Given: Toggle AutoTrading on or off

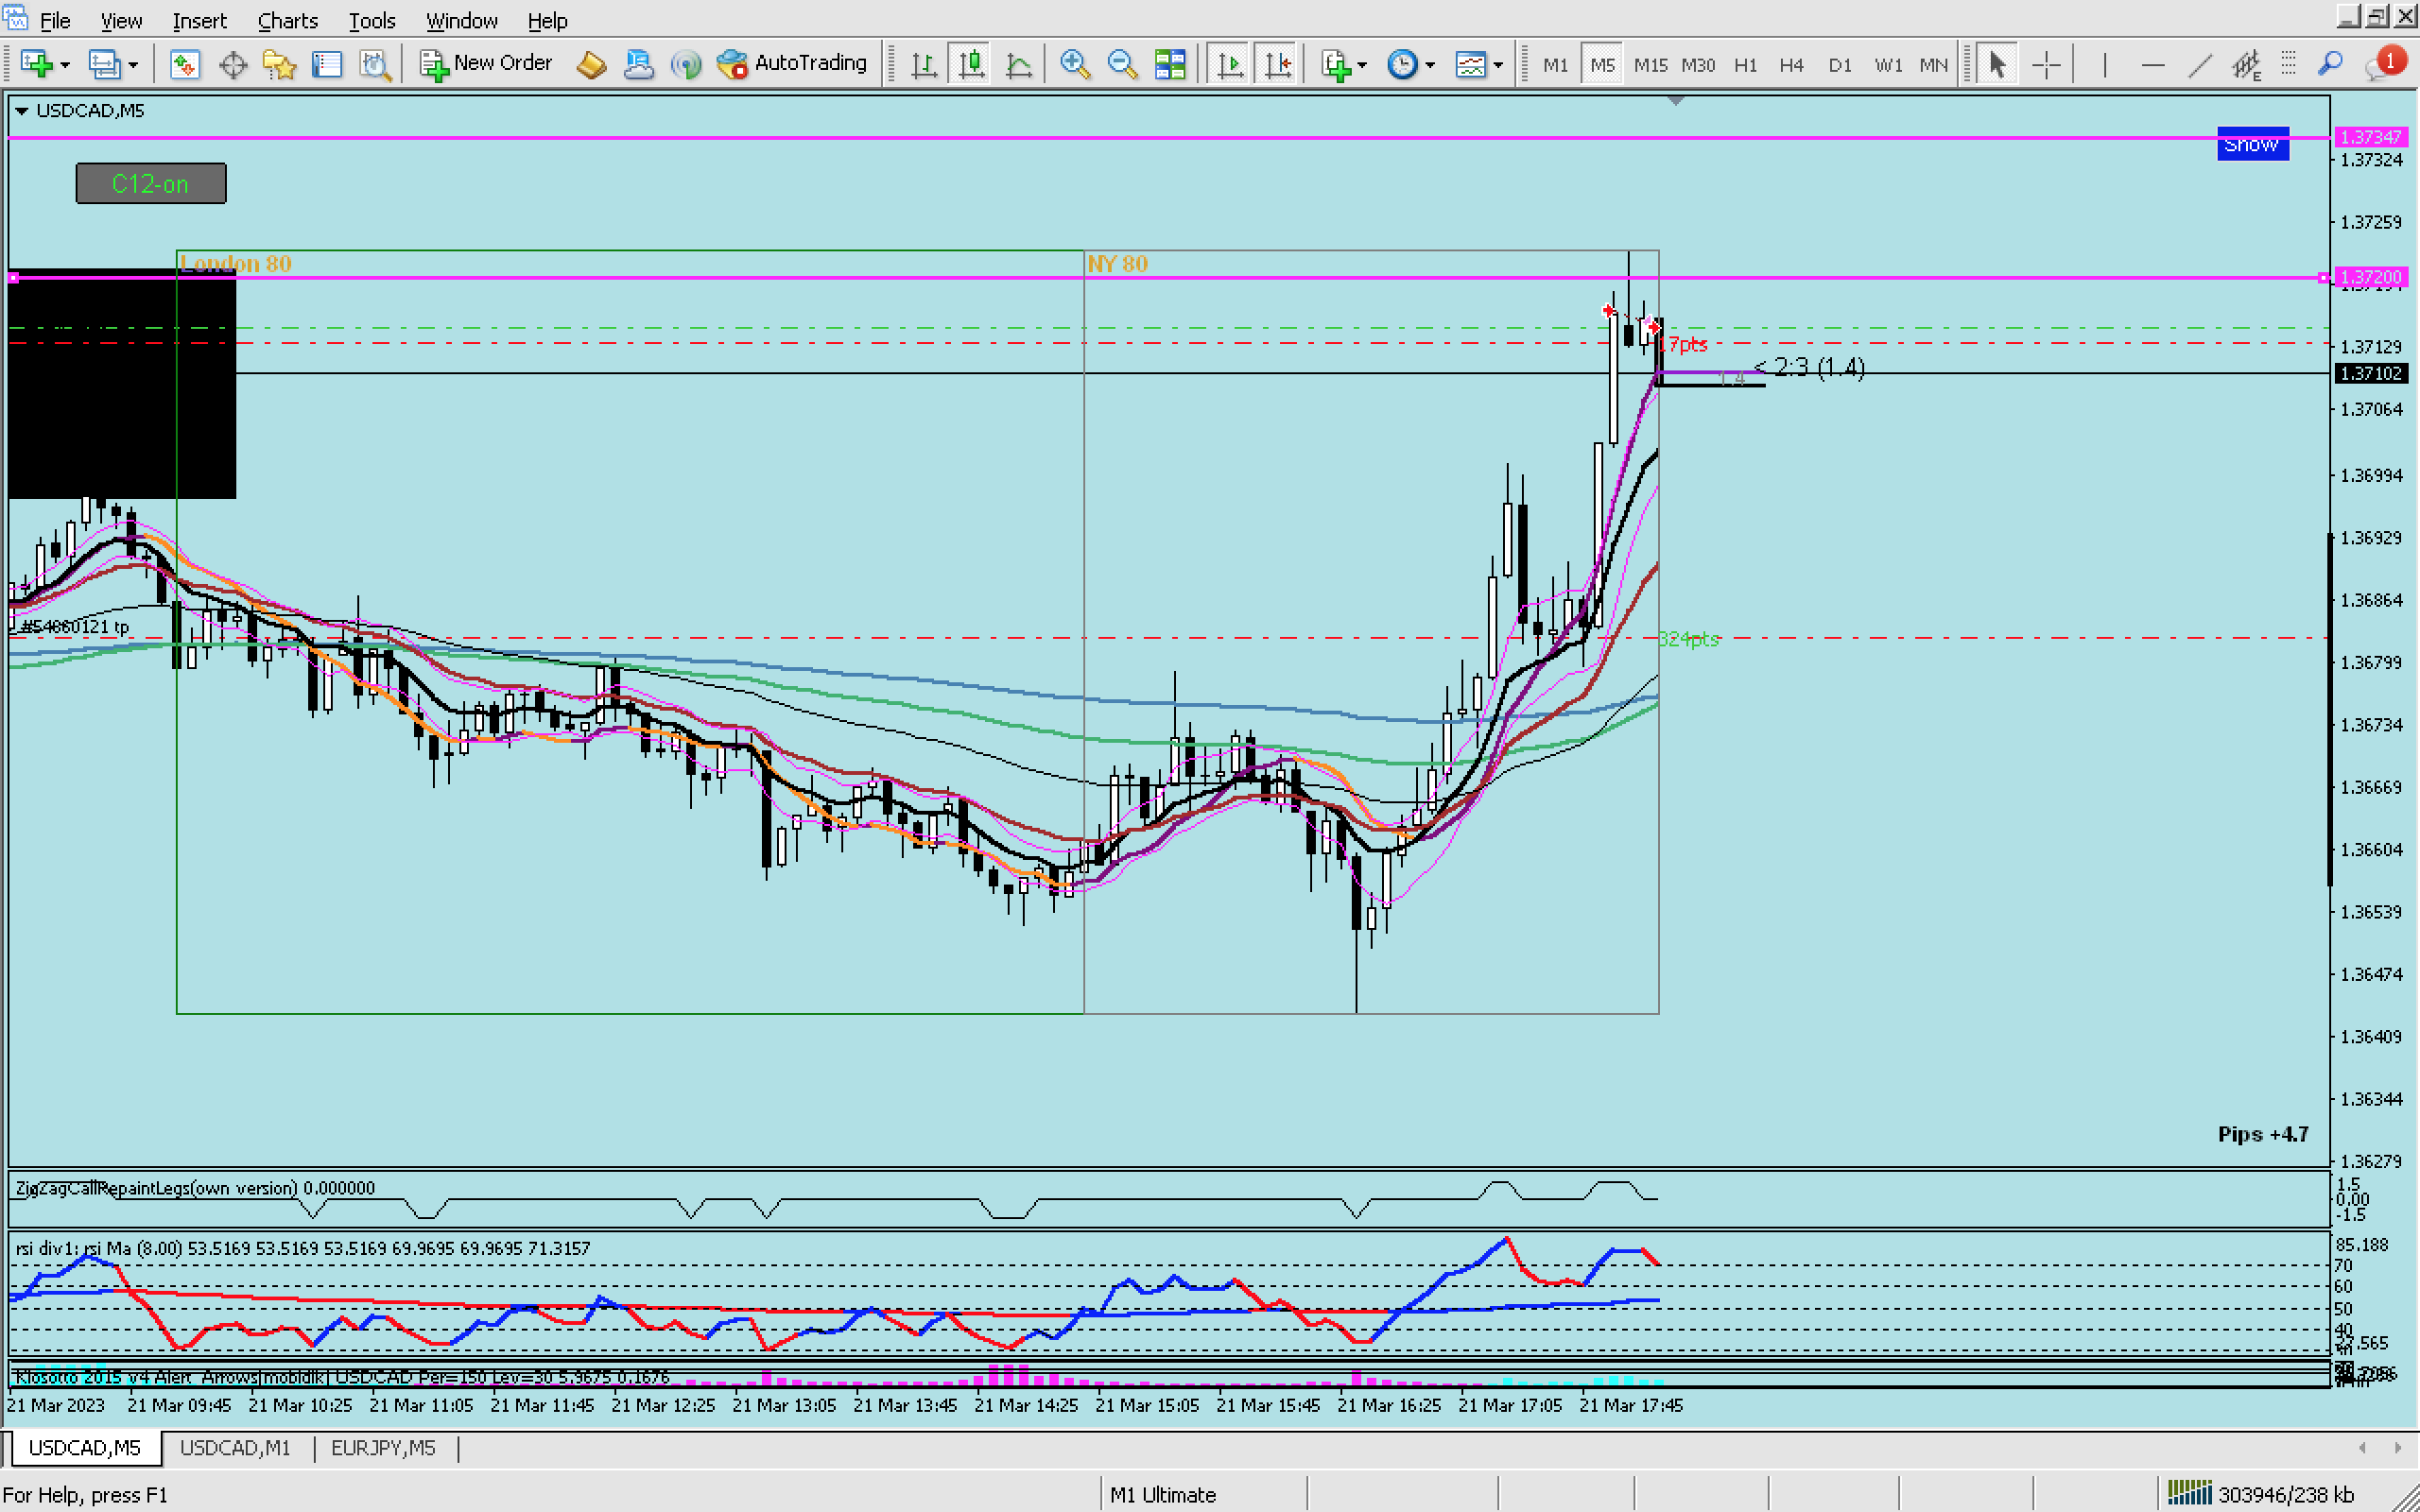Looking at the screenshot, I should point(792,64).
